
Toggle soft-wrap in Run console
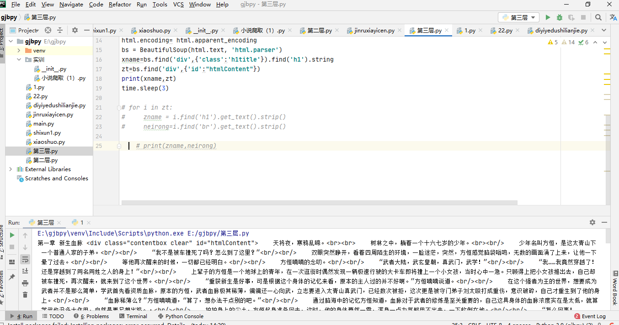pos(25,259)
